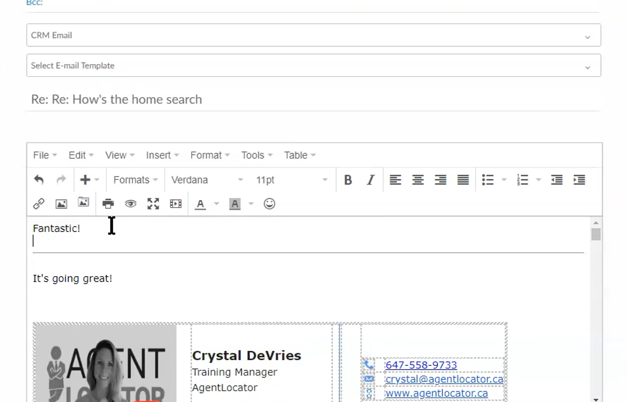Viewport: 627px width, 402px height.
Task: Switch editor to fullscreen
Action: pyautogui.click(x=153, y=204)
